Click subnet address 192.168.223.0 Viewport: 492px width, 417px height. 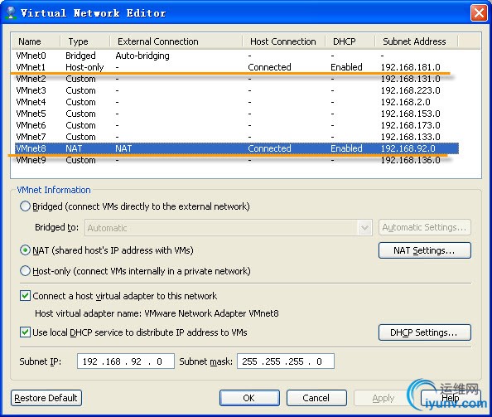[411, 90]
